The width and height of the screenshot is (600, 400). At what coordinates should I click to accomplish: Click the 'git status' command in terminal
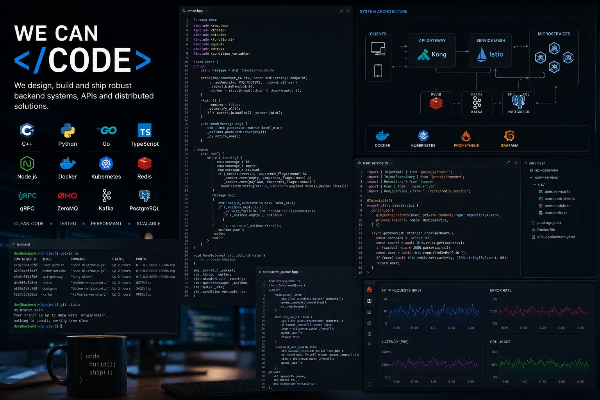(x=70, y=305)
